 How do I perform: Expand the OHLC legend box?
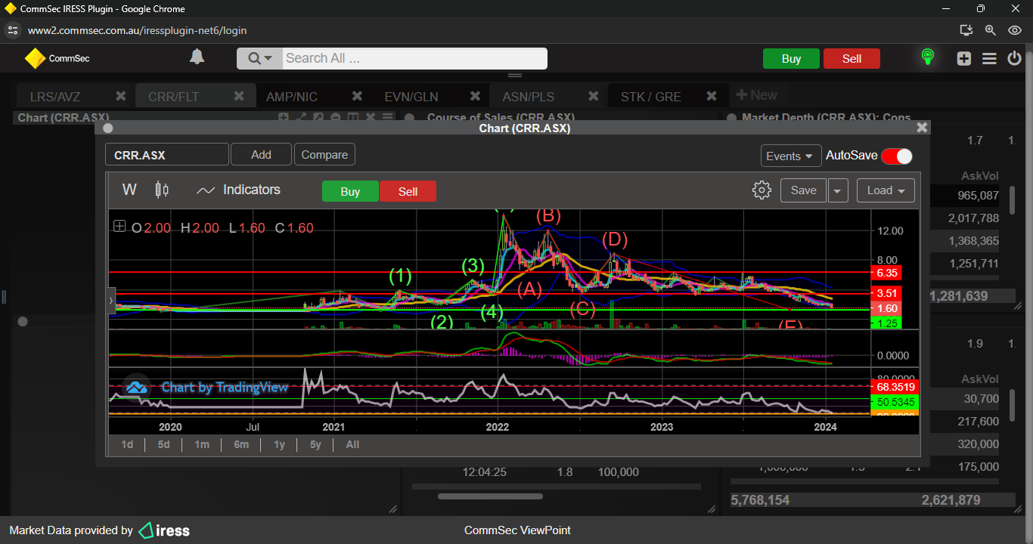(x=119, y=226)
